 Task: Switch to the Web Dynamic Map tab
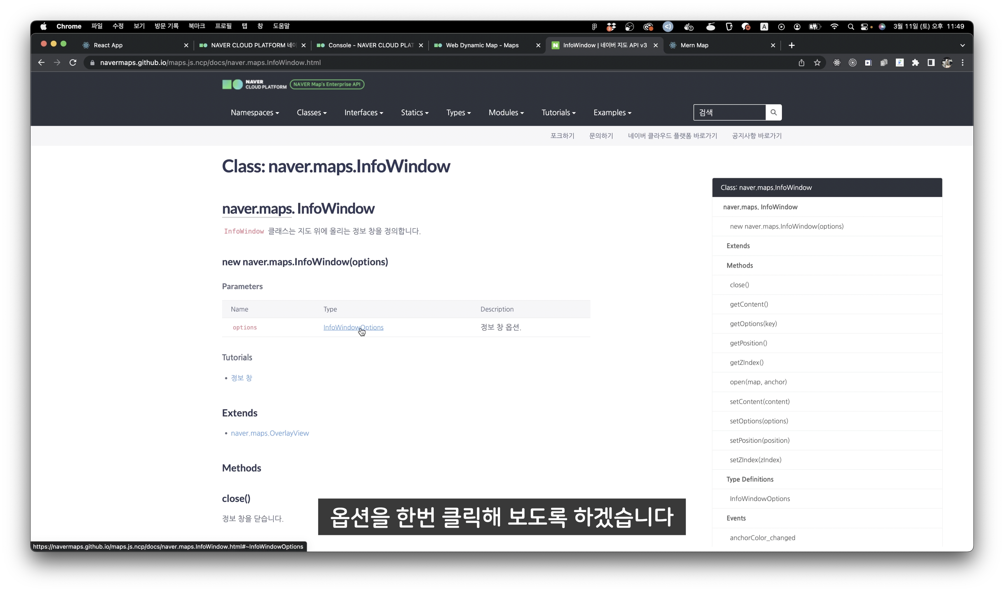coord(487,45)
